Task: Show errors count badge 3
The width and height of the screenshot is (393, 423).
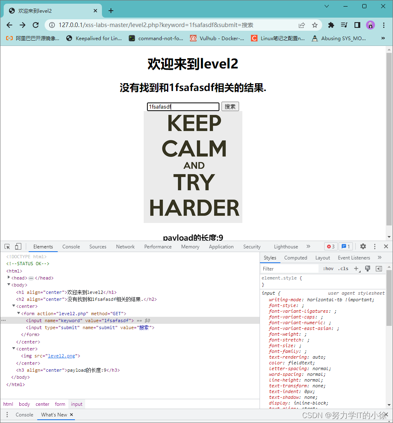Action: point(331,247)
